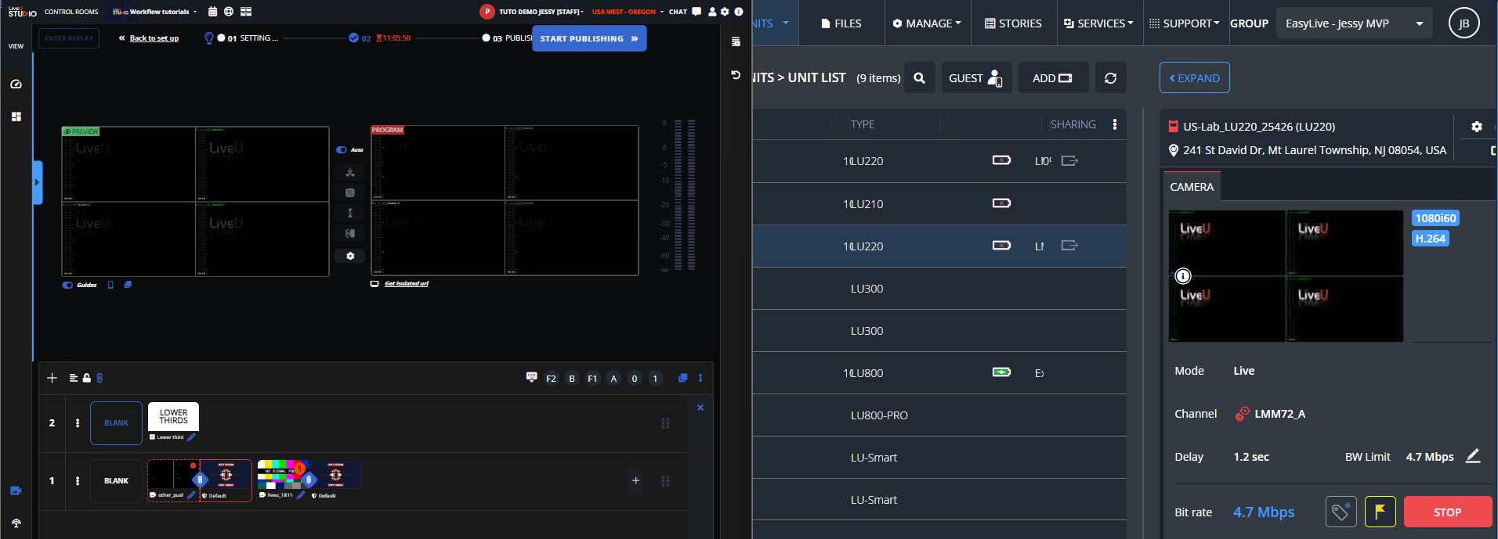Open layer 1 options kebab menu
Screen dimensions: 1498x539
(x=78, y=481)
